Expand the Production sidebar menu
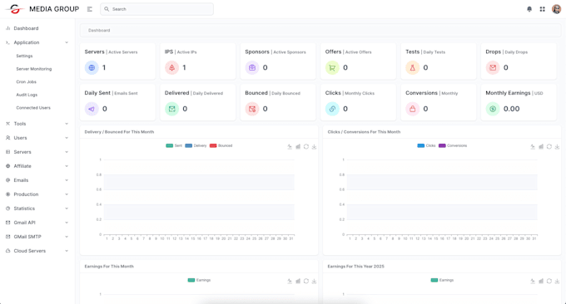 [37, 194]
